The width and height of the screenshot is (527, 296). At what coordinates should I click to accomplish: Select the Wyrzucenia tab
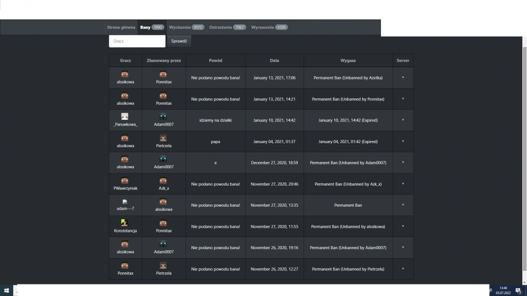coord(269,27)
